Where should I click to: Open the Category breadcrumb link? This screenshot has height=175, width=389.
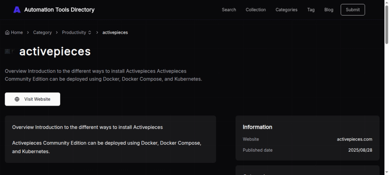(x=42, y=33)
